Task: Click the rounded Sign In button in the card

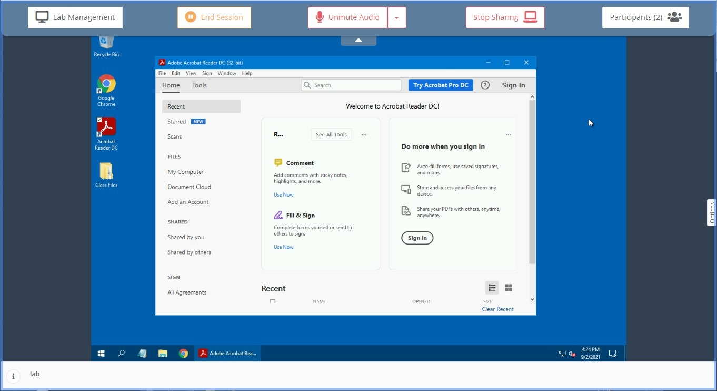Action: pos(417,238)
